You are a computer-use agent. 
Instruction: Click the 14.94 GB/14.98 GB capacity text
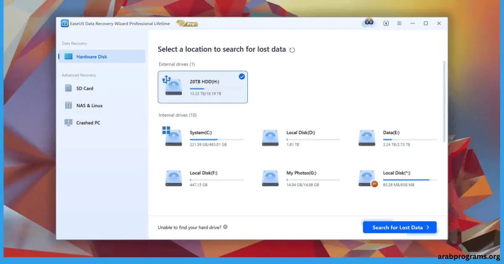coord(302,185)
